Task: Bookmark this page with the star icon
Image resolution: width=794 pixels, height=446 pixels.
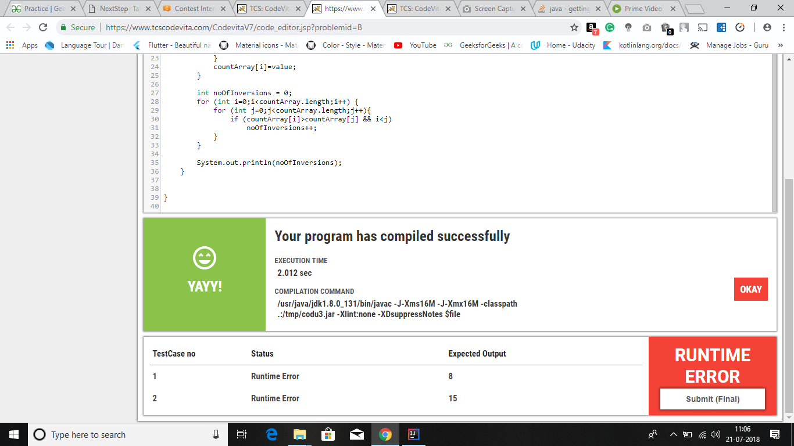Action: coord(574,27)
